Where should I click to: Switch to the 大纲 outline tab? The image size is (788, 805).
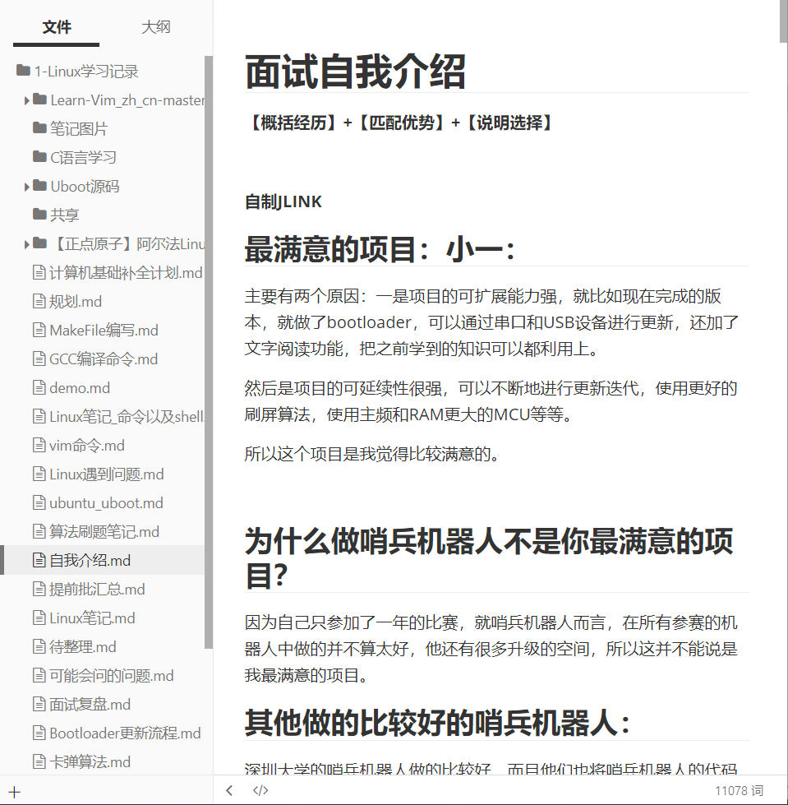[155, 26]
